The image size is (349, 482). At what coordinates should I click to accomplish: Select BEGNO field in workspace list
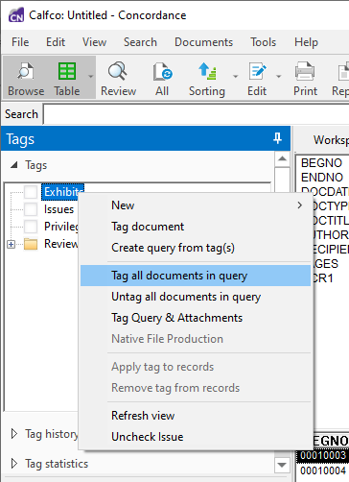(321, 163)
